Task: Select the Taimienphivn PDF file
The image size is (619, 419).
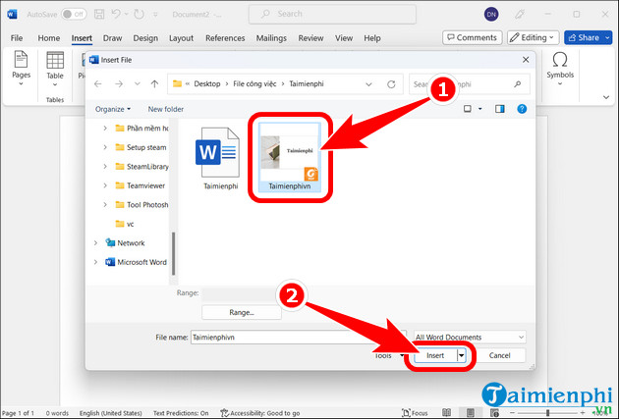Action: (290, 157)
